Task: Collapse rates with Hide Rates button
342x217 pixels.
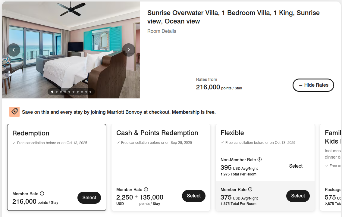Action: coord(313,85)
